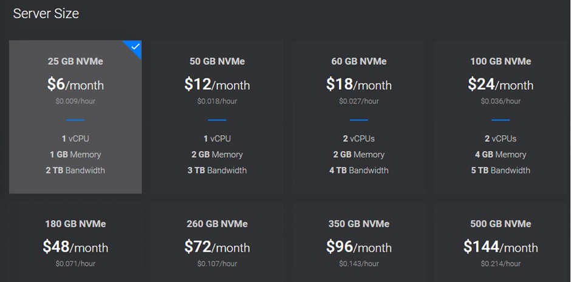Choose the 60 GB NVMe $18/month plan
Screen dimensions: 571x282
(358, 116)
